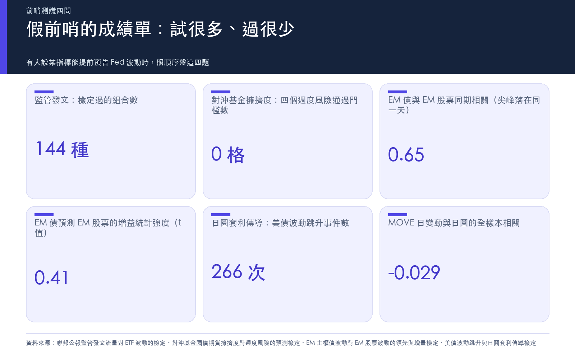Click the label EM 債預測 EM 股票的增益統計強度
Image resolution: width=575 pixels, height=359 pixels.
[x=108, y=228]
